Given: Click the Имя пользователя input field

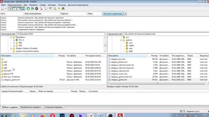Looking at the screenshot, I should pos(50,14).
